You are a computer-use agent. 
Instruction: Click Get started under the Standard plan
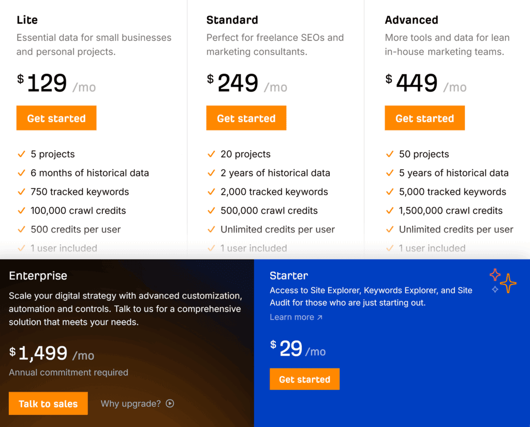(246, 118)
